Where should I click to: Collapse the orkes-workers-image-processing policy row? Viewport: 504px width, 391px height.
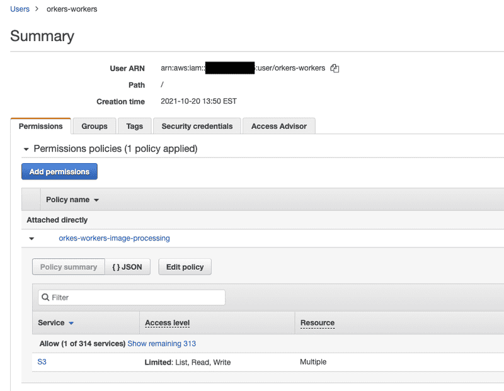(x=31, y=239)
